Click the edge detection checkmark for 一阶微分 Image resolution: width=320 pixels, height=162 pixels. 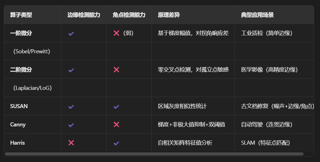[71, 33]
